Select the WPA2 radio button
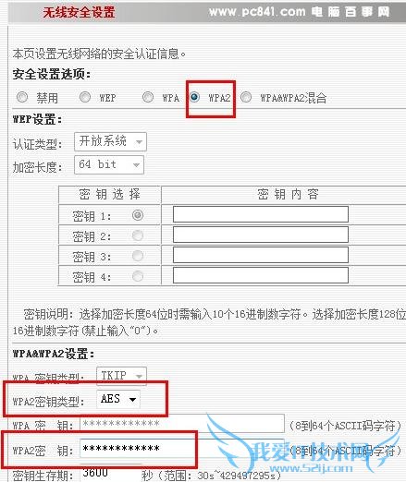406x482 pixels. [x=194, y=97]
